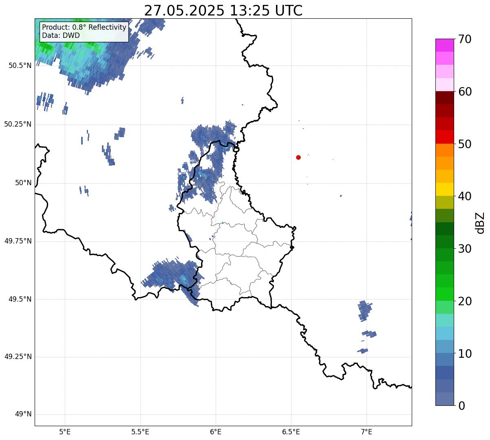Pick the colorbar tick value 20
490x440 pixels.
[x=465, y=301]
